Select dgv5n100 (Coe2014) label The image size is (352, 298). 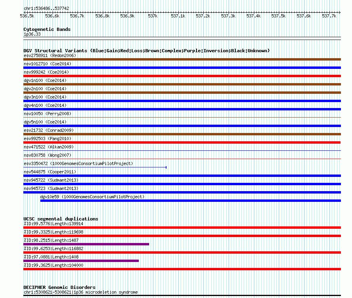point(45,122)
